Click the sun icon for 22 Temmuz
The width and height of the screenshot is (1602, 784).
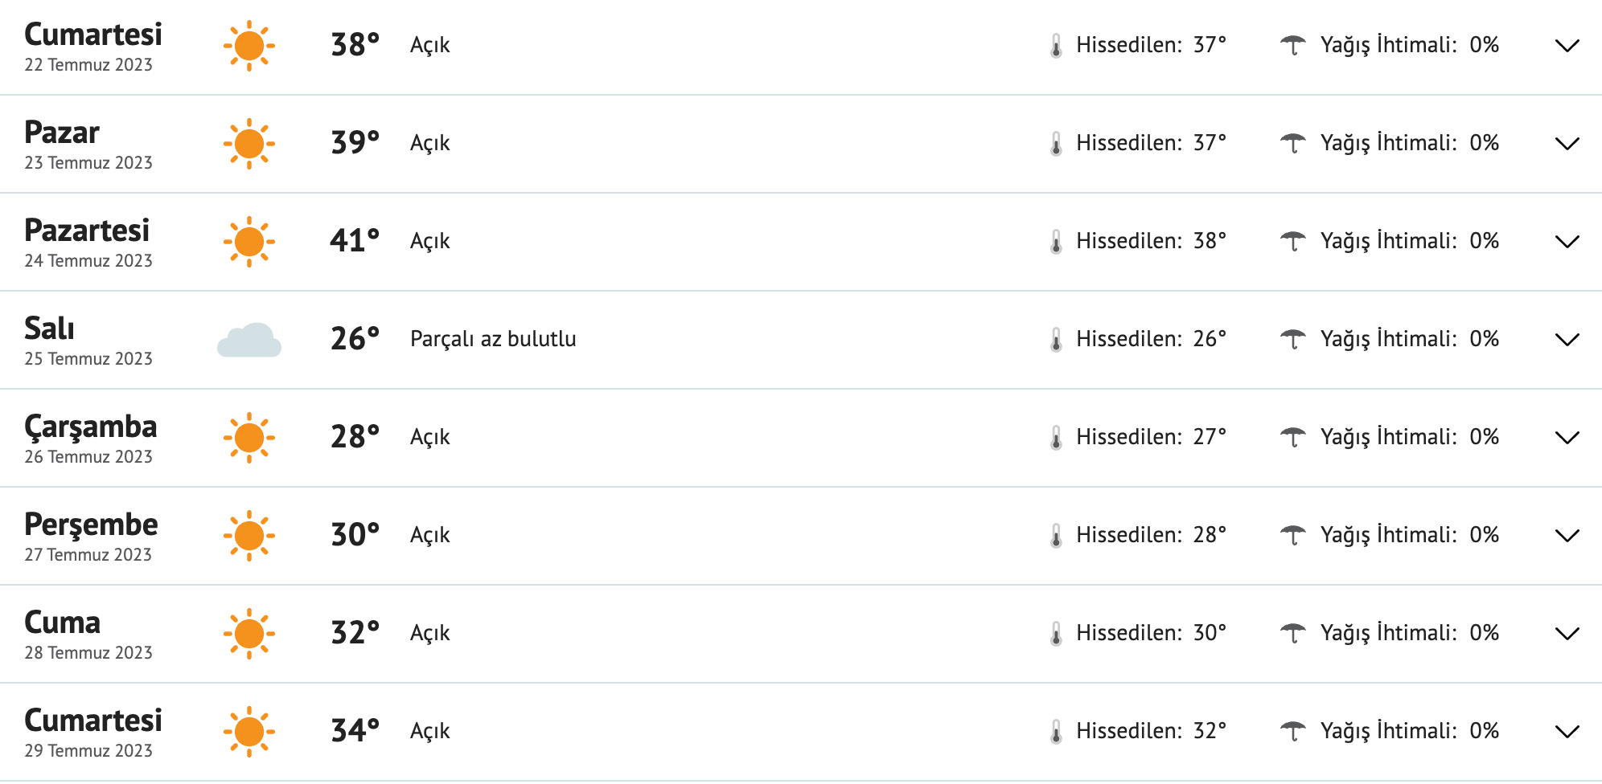[x=249, y=46]
